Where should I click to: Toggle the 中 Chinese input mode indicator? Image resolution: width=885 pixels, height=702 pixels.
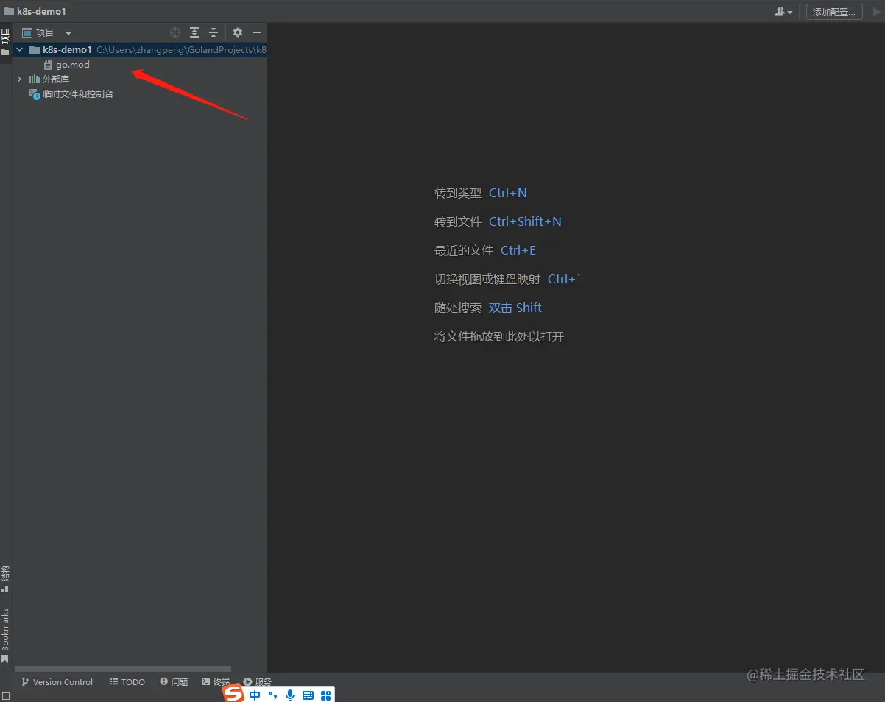click(255, 695)
